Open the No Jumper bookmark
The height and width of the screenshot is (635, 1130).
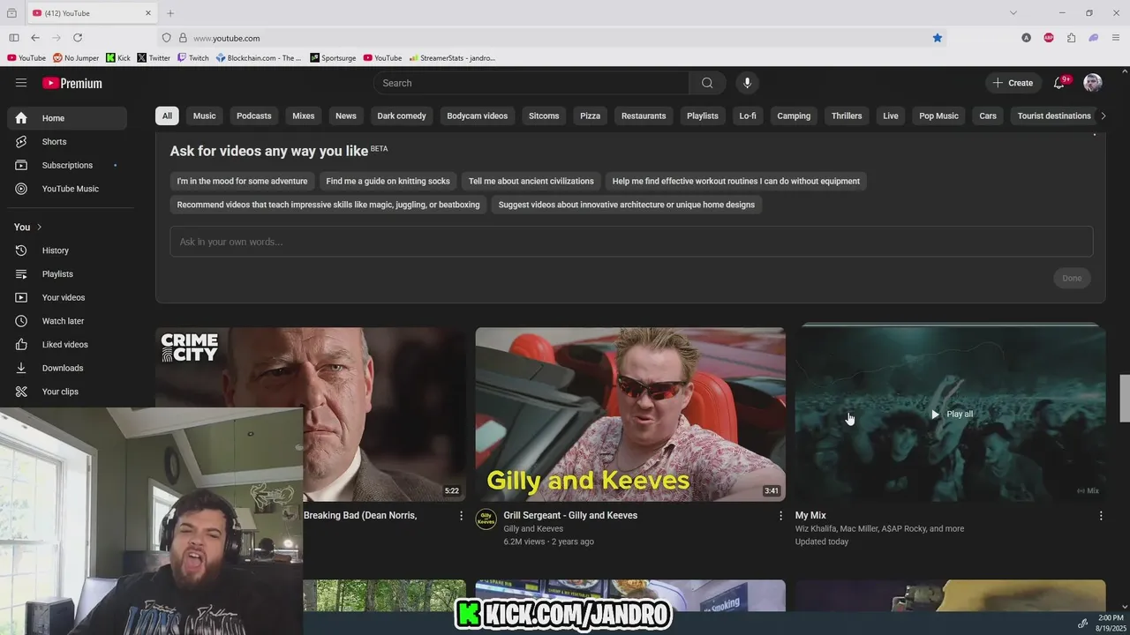click(x=76, y=58)
